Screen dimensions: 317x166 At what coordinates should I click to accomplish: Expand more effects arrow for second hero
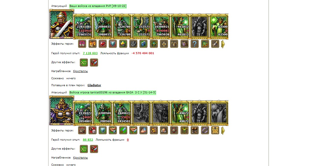point(223,131)
